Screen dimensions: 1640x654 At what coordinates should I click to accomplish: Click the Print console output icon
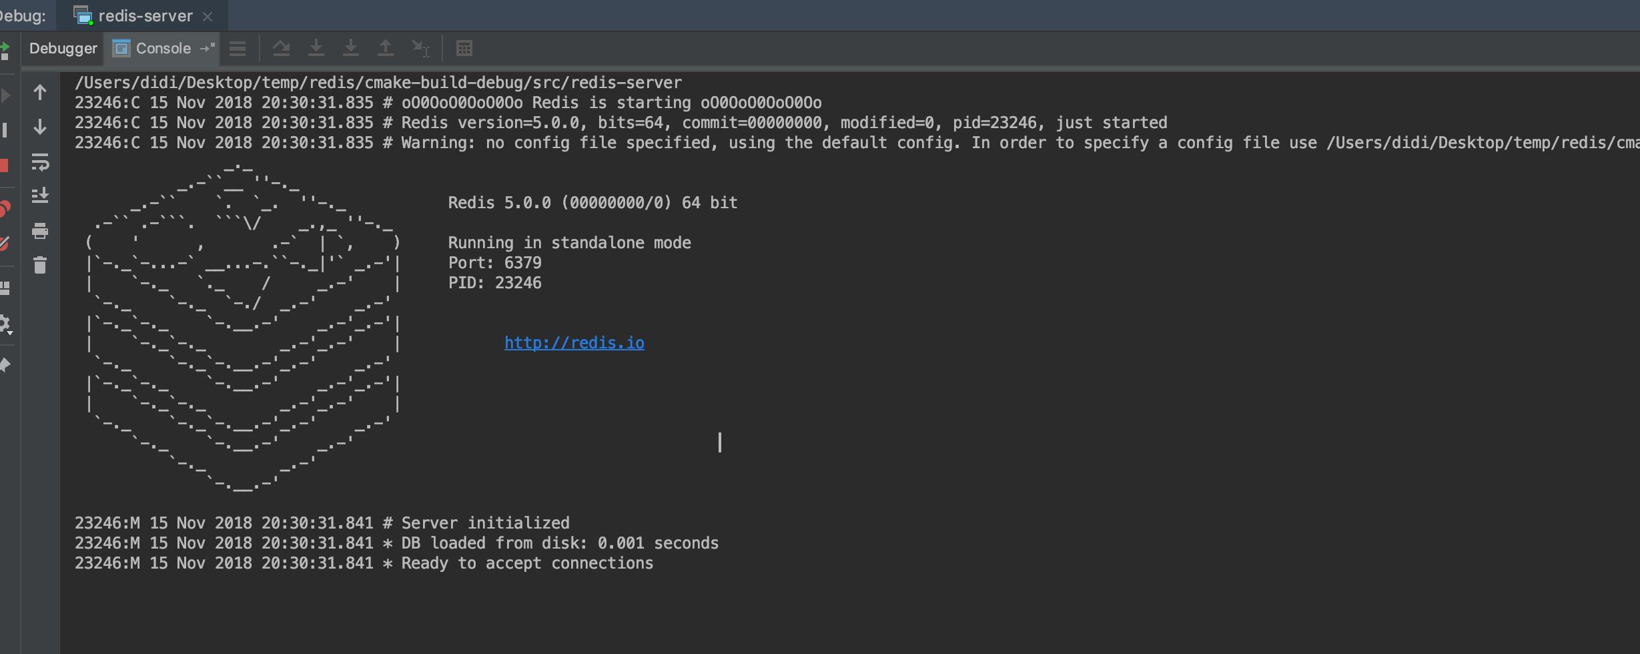coord(40,231)
